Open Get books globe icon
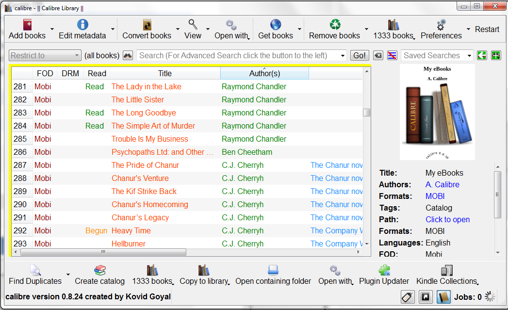508x310 pixels. point(276,25)
